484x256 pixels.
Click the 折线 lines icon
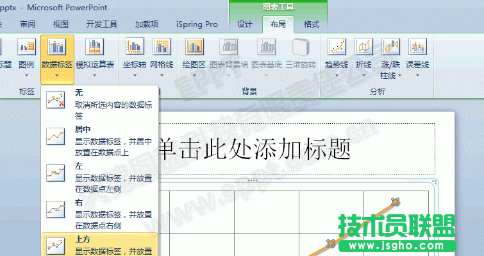click(363, 47)
